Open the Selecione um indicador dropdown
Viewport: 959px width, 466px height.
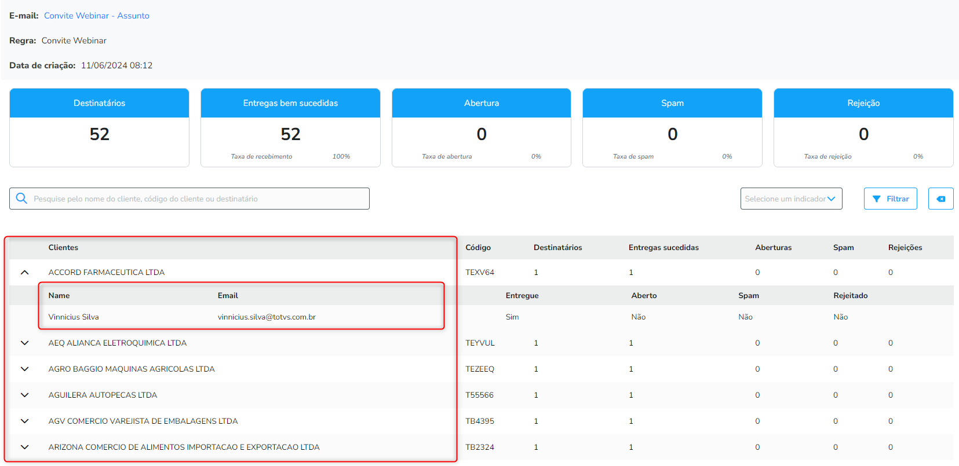[791, 199]
